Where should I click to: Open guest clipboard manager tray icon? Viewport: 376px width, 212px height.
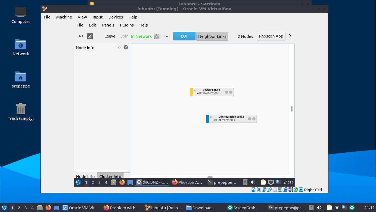(263, 182)
